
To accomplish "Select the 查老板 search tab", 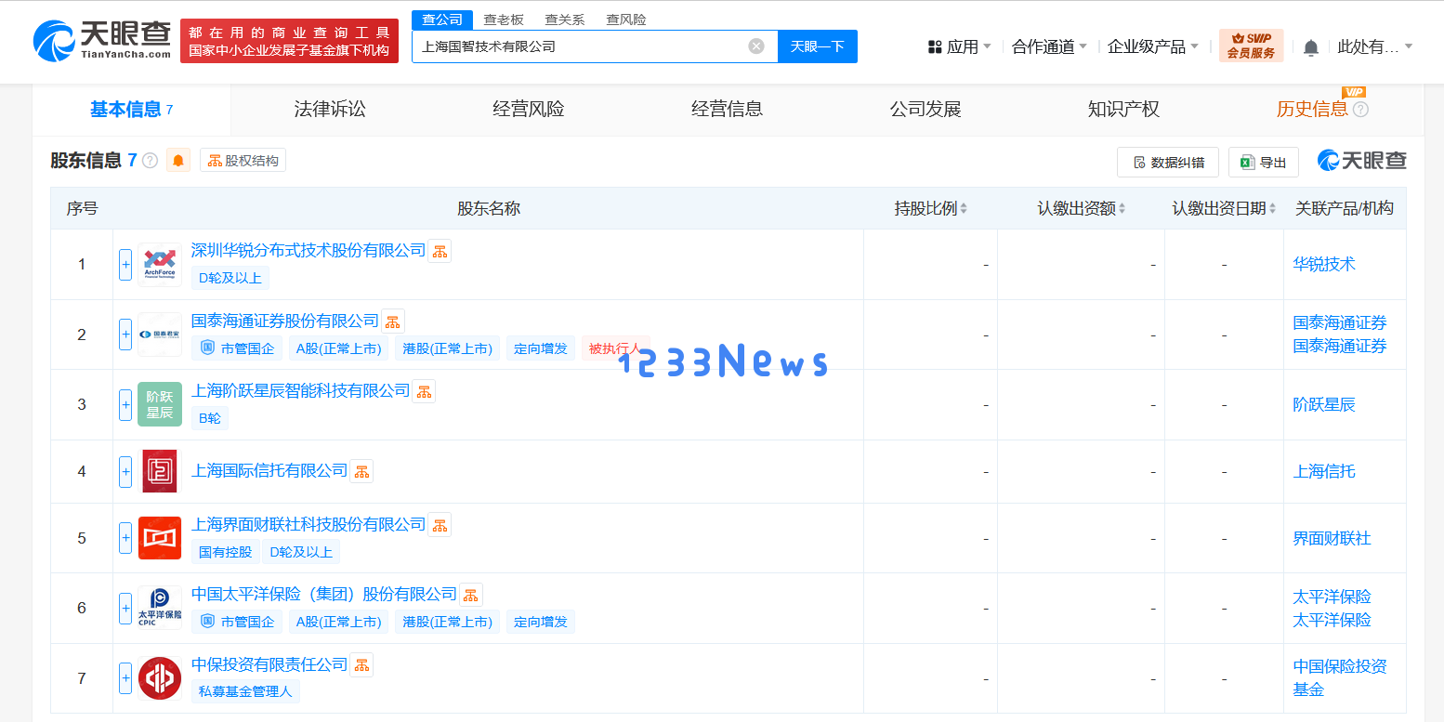I will (504, 20).
